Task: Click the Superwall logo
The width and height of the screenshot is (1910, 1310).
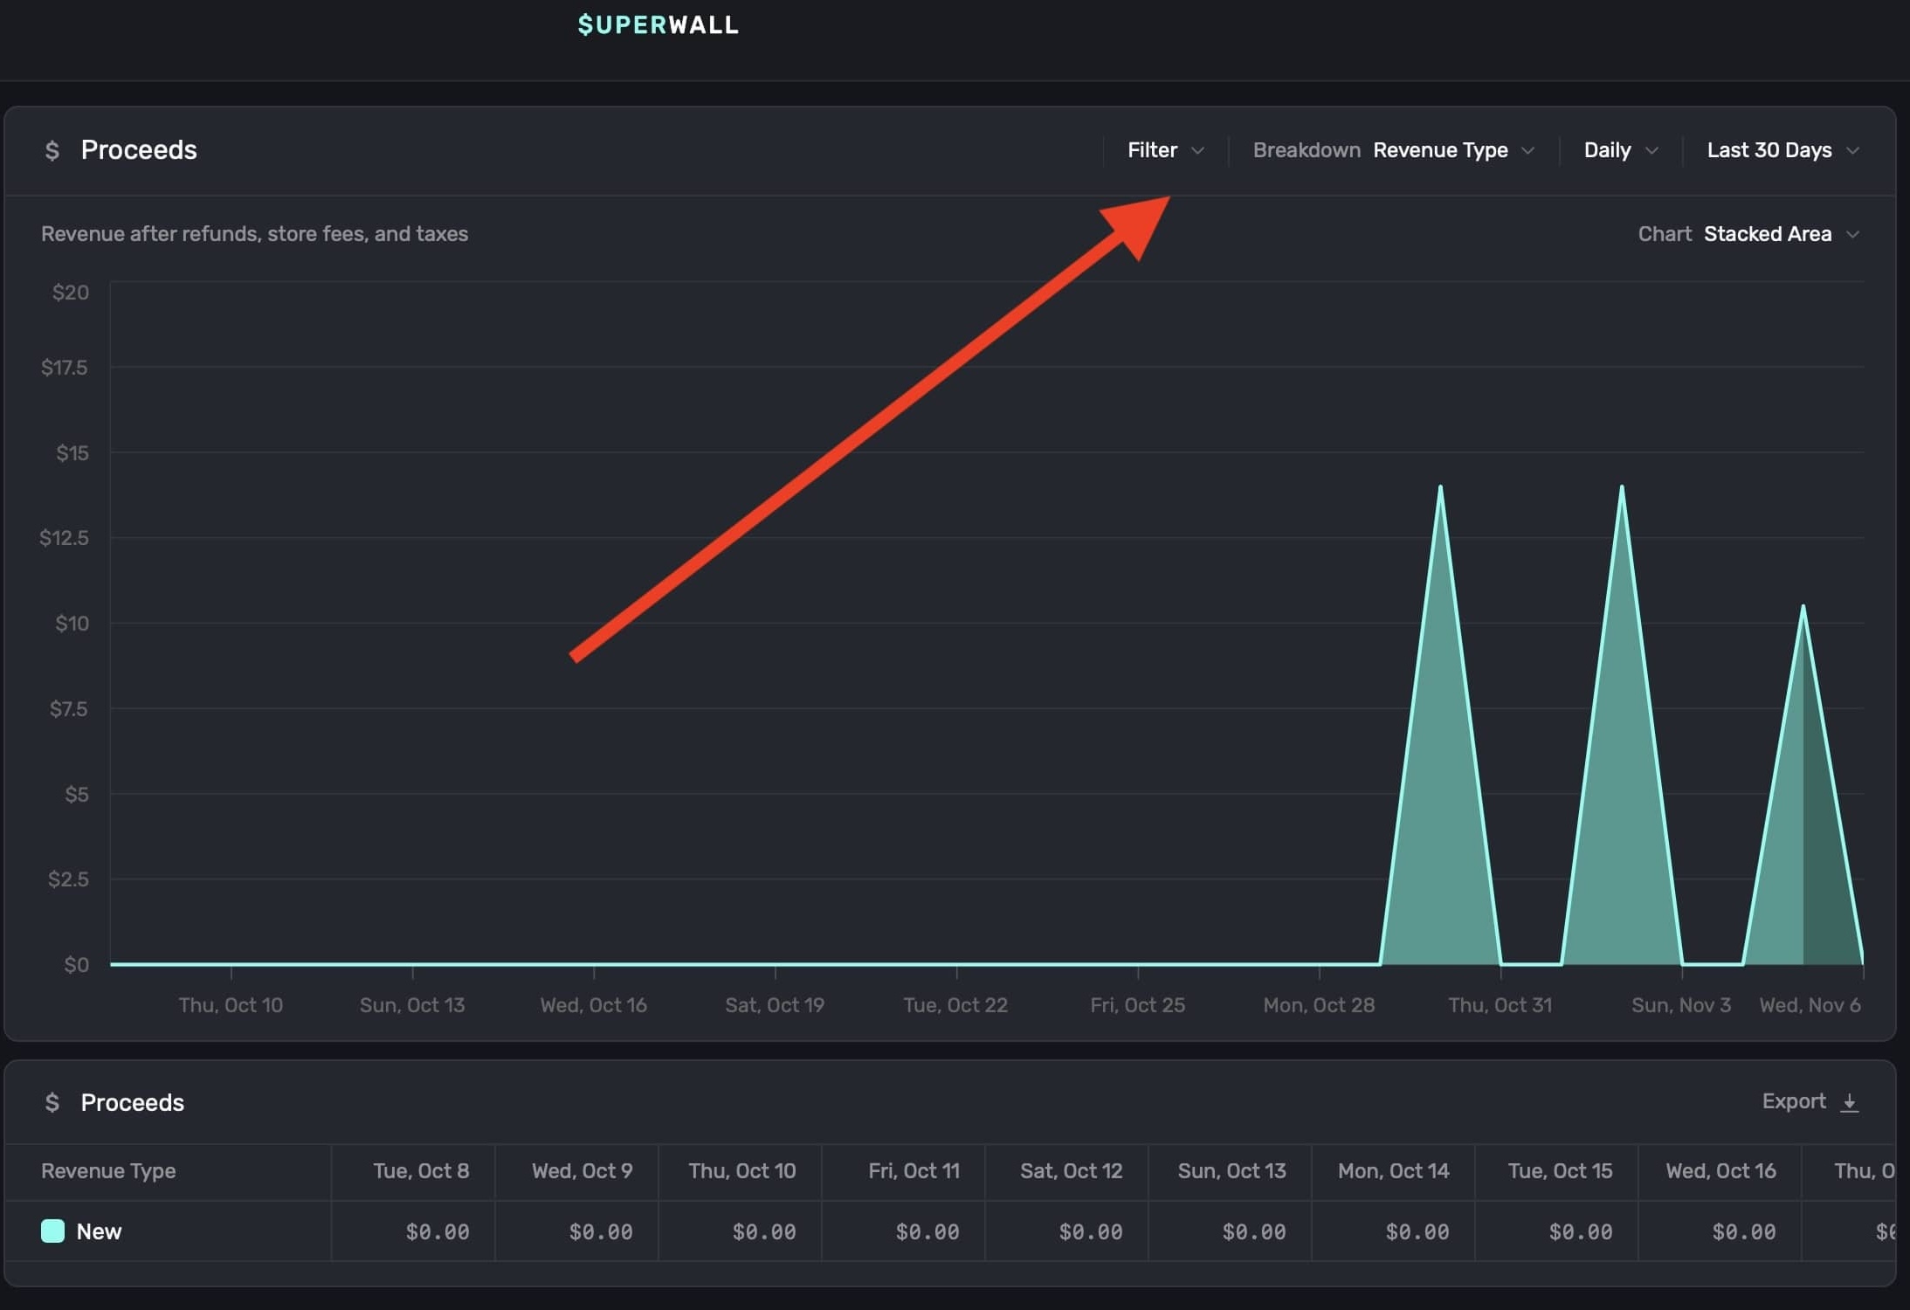Action: [658, 24]
